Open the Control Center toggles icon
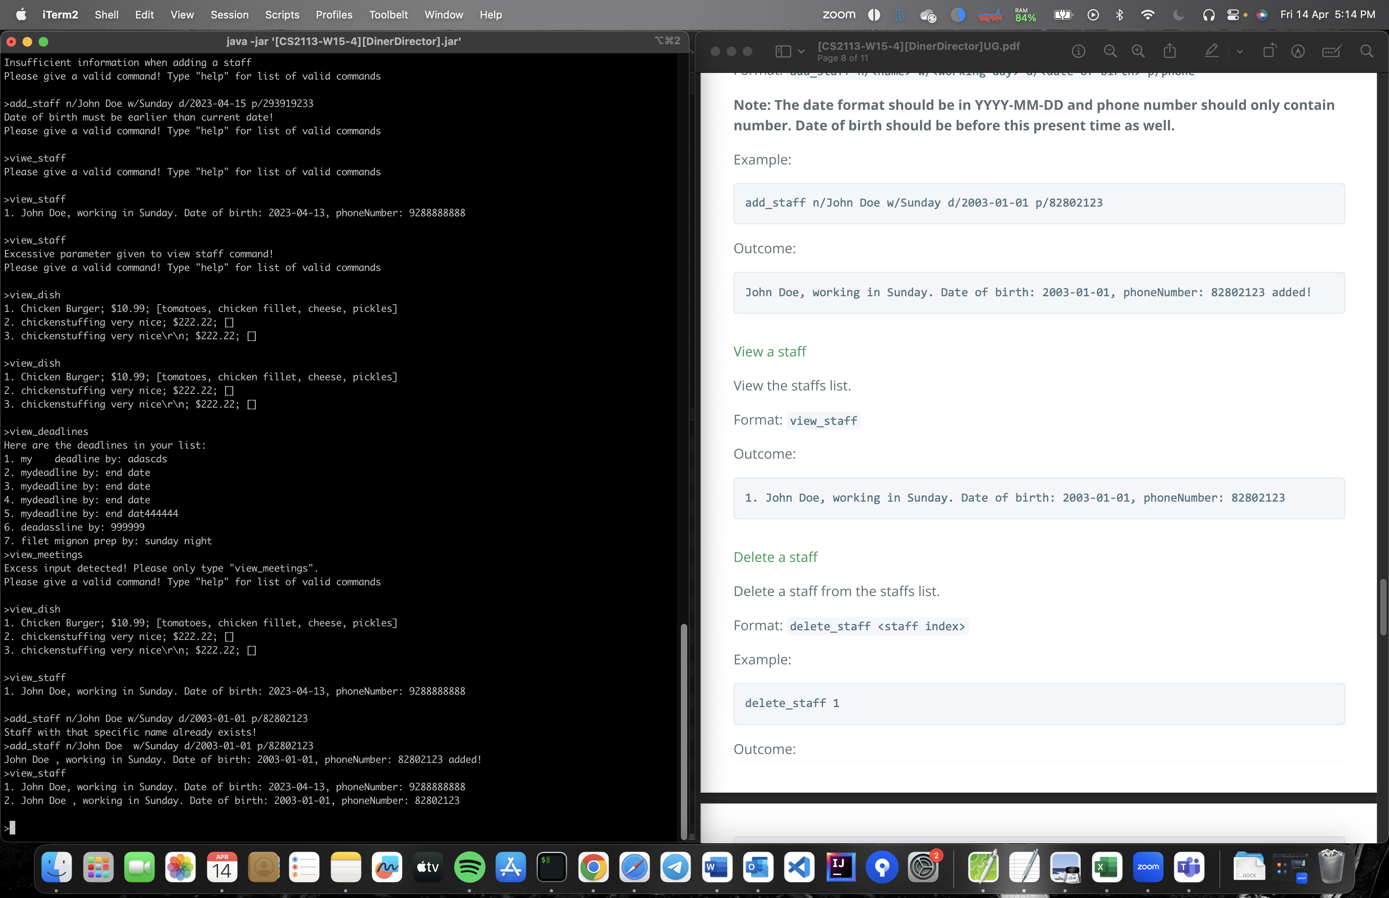This screenshot has height=898, width=1389. (x=1232, y=15)
